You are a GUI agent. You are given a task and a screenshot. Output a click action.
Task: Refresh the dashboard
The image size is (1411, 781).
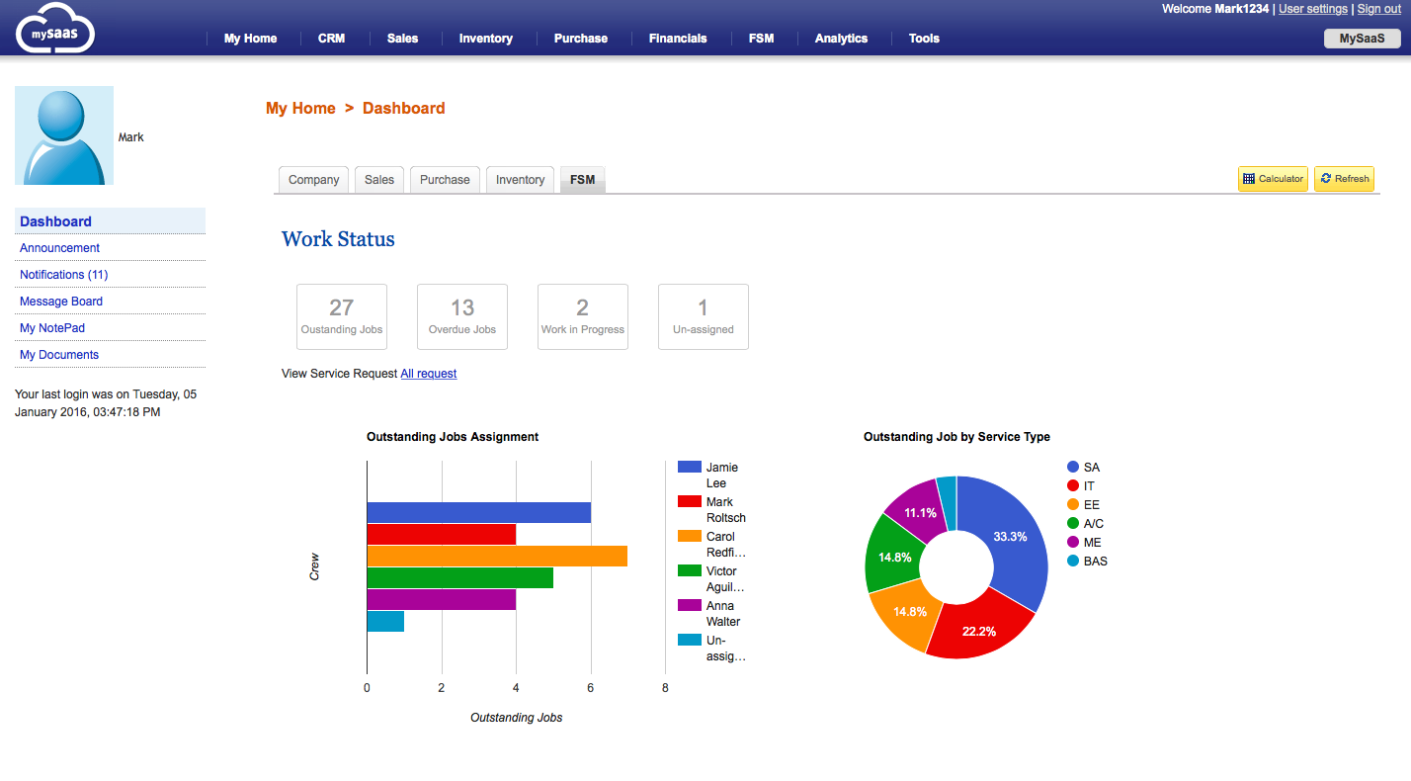1344,179
